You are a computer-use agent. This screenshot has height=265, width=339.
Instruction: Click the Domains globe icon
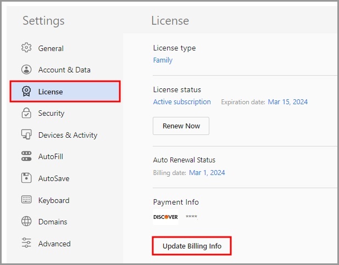tap(26, 222)
